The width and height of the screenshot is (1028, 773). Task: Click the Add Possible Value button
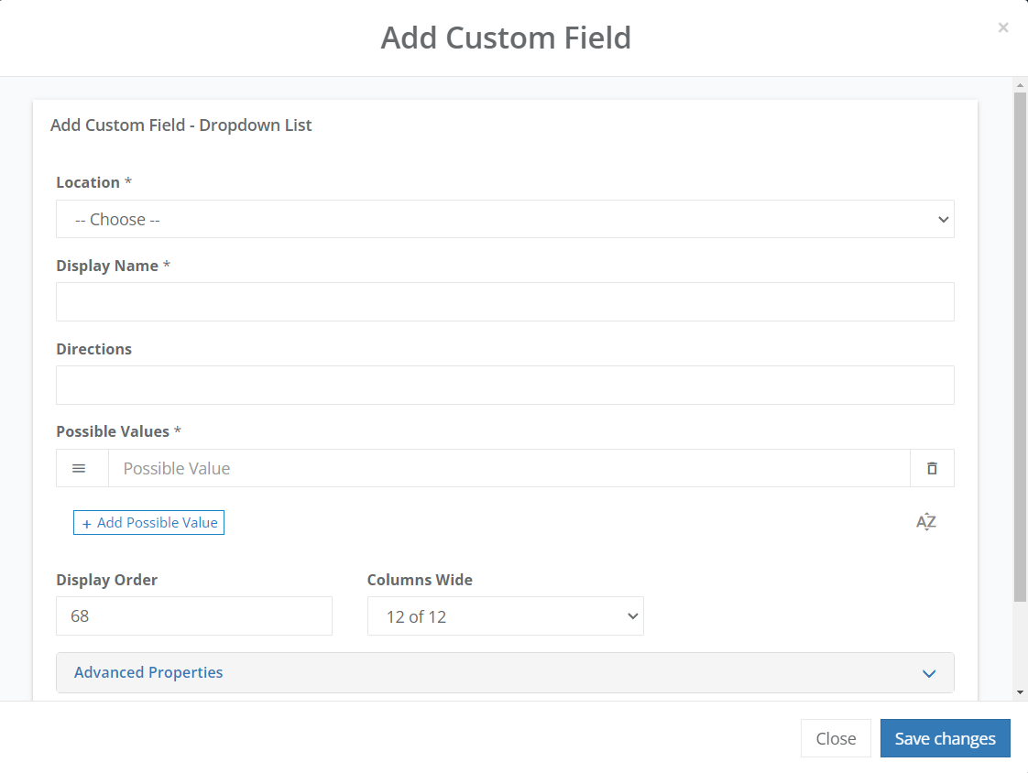(148, 522)
